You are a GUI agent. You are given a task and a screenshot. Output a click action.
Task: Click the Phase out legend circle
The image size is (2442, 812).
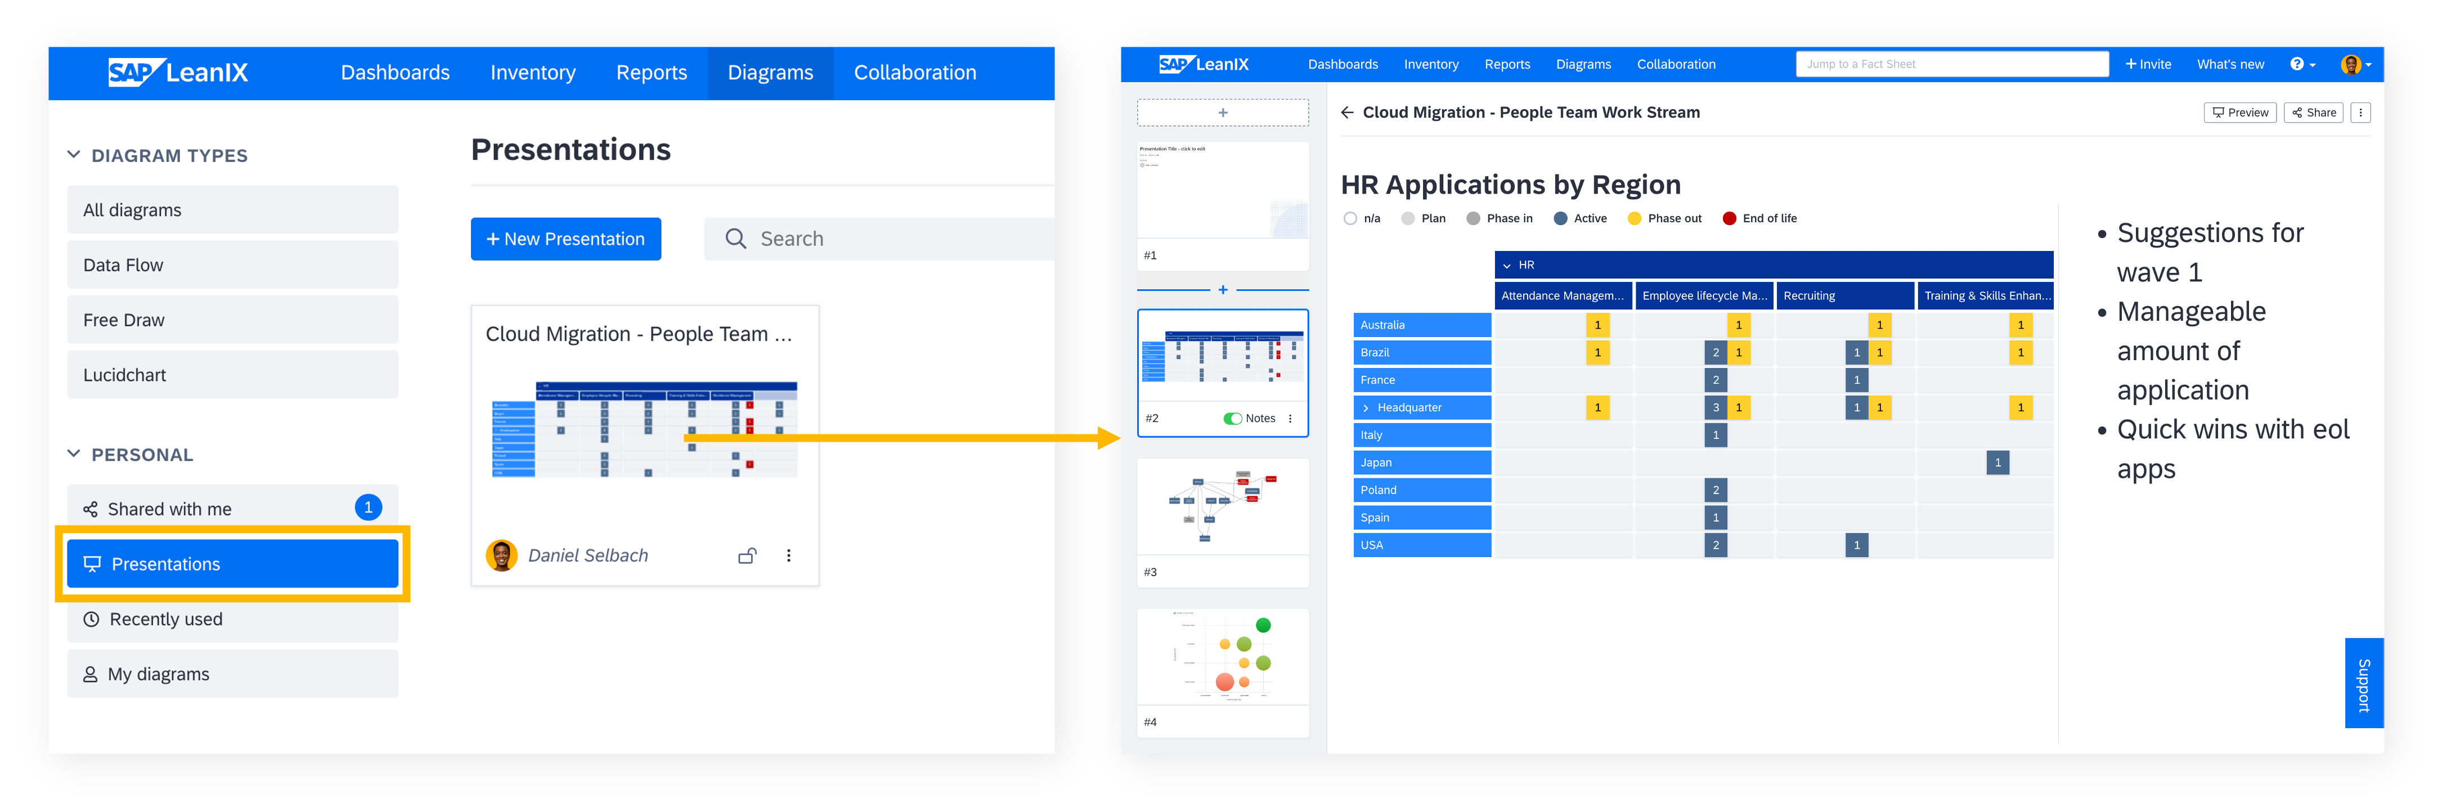(1635, 218)
